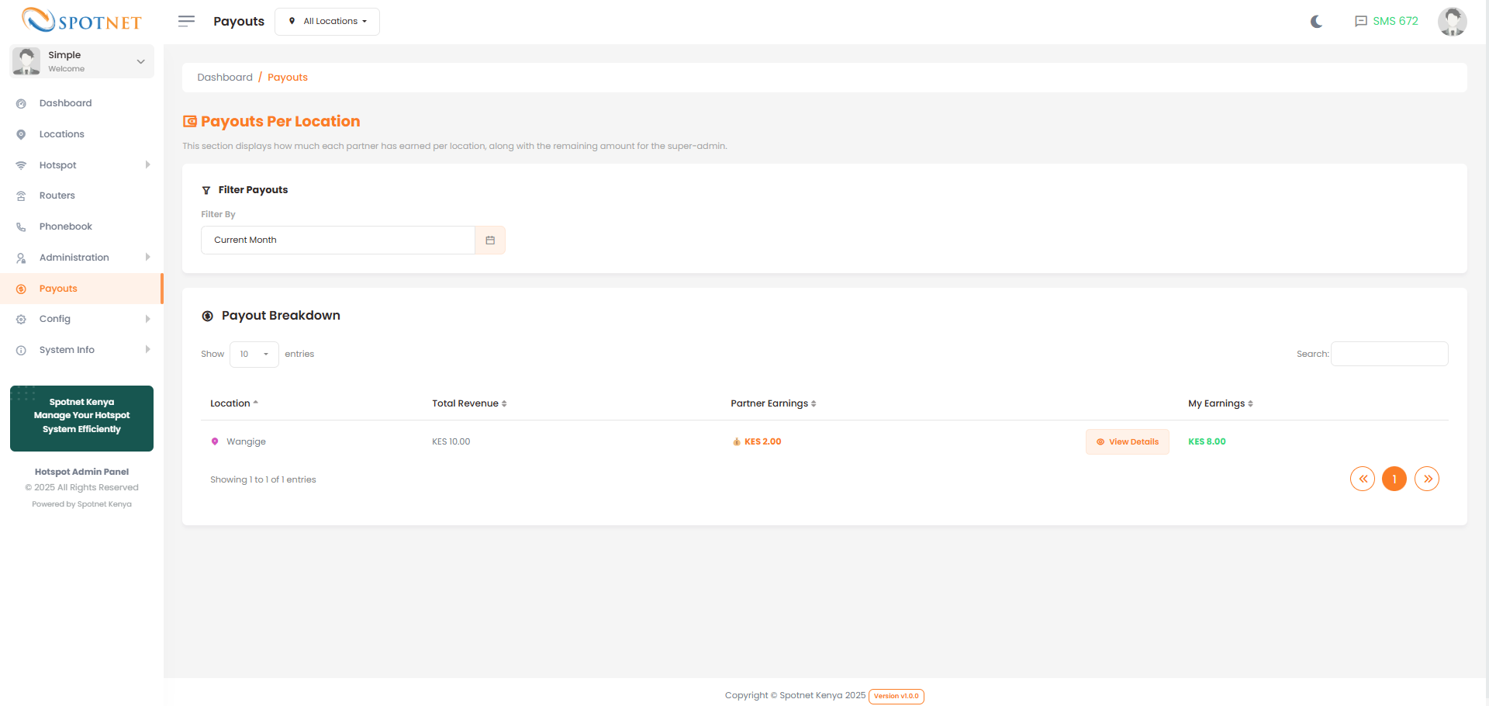The height and width of the screenshot is (706, 1489).
Task: Select page 1 in the pagination
Action: click(1394, 479)
